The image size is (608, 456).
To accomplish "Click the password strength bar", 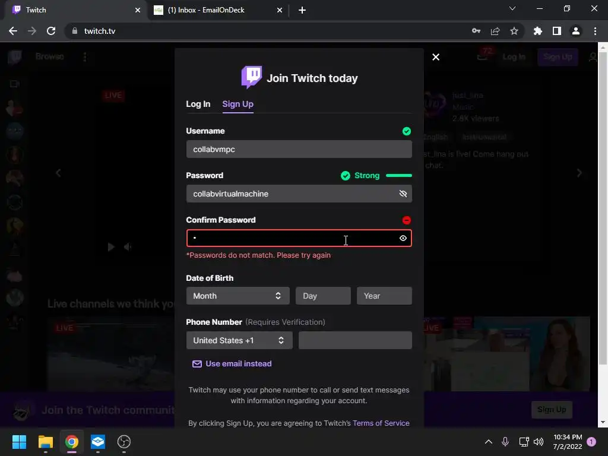I will click(x=399, y=176).
